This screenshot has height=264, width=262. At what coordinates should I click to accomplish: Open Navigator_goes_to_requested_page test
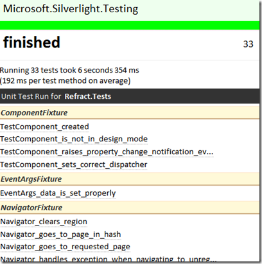[65, 247]
